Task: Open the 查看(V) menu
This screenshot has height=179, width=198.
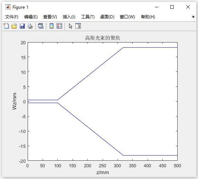Action: point(50,17)
